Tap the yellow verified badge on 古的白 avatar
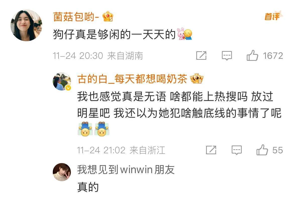294x199 pixels. (x=68, y=88)
